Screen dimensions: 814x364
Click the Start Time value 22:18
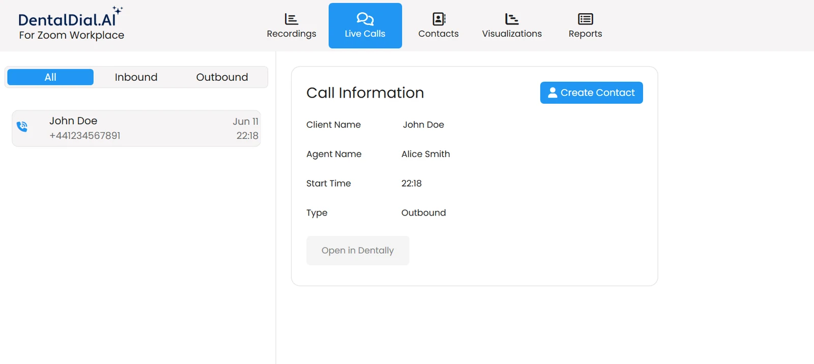(x=412, y=184)
